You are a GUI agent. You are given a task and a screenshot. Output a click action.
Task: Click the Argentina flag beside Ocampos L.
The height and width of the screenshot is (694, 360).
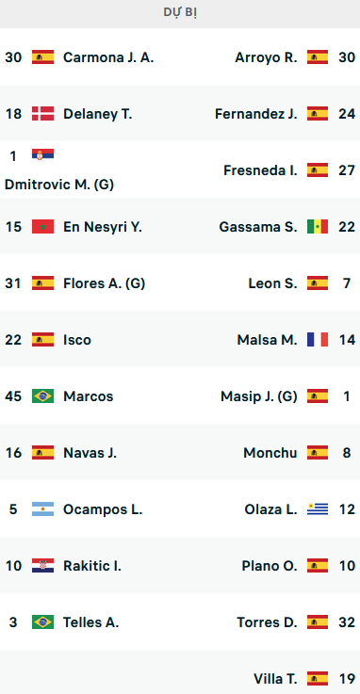42,509
